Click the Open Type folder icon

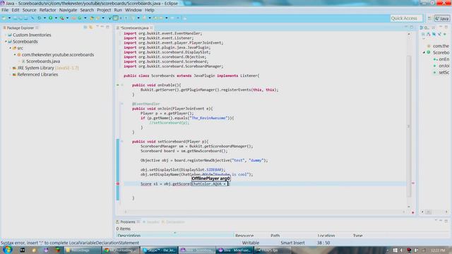pyautogui.click(x=92, y=18)
